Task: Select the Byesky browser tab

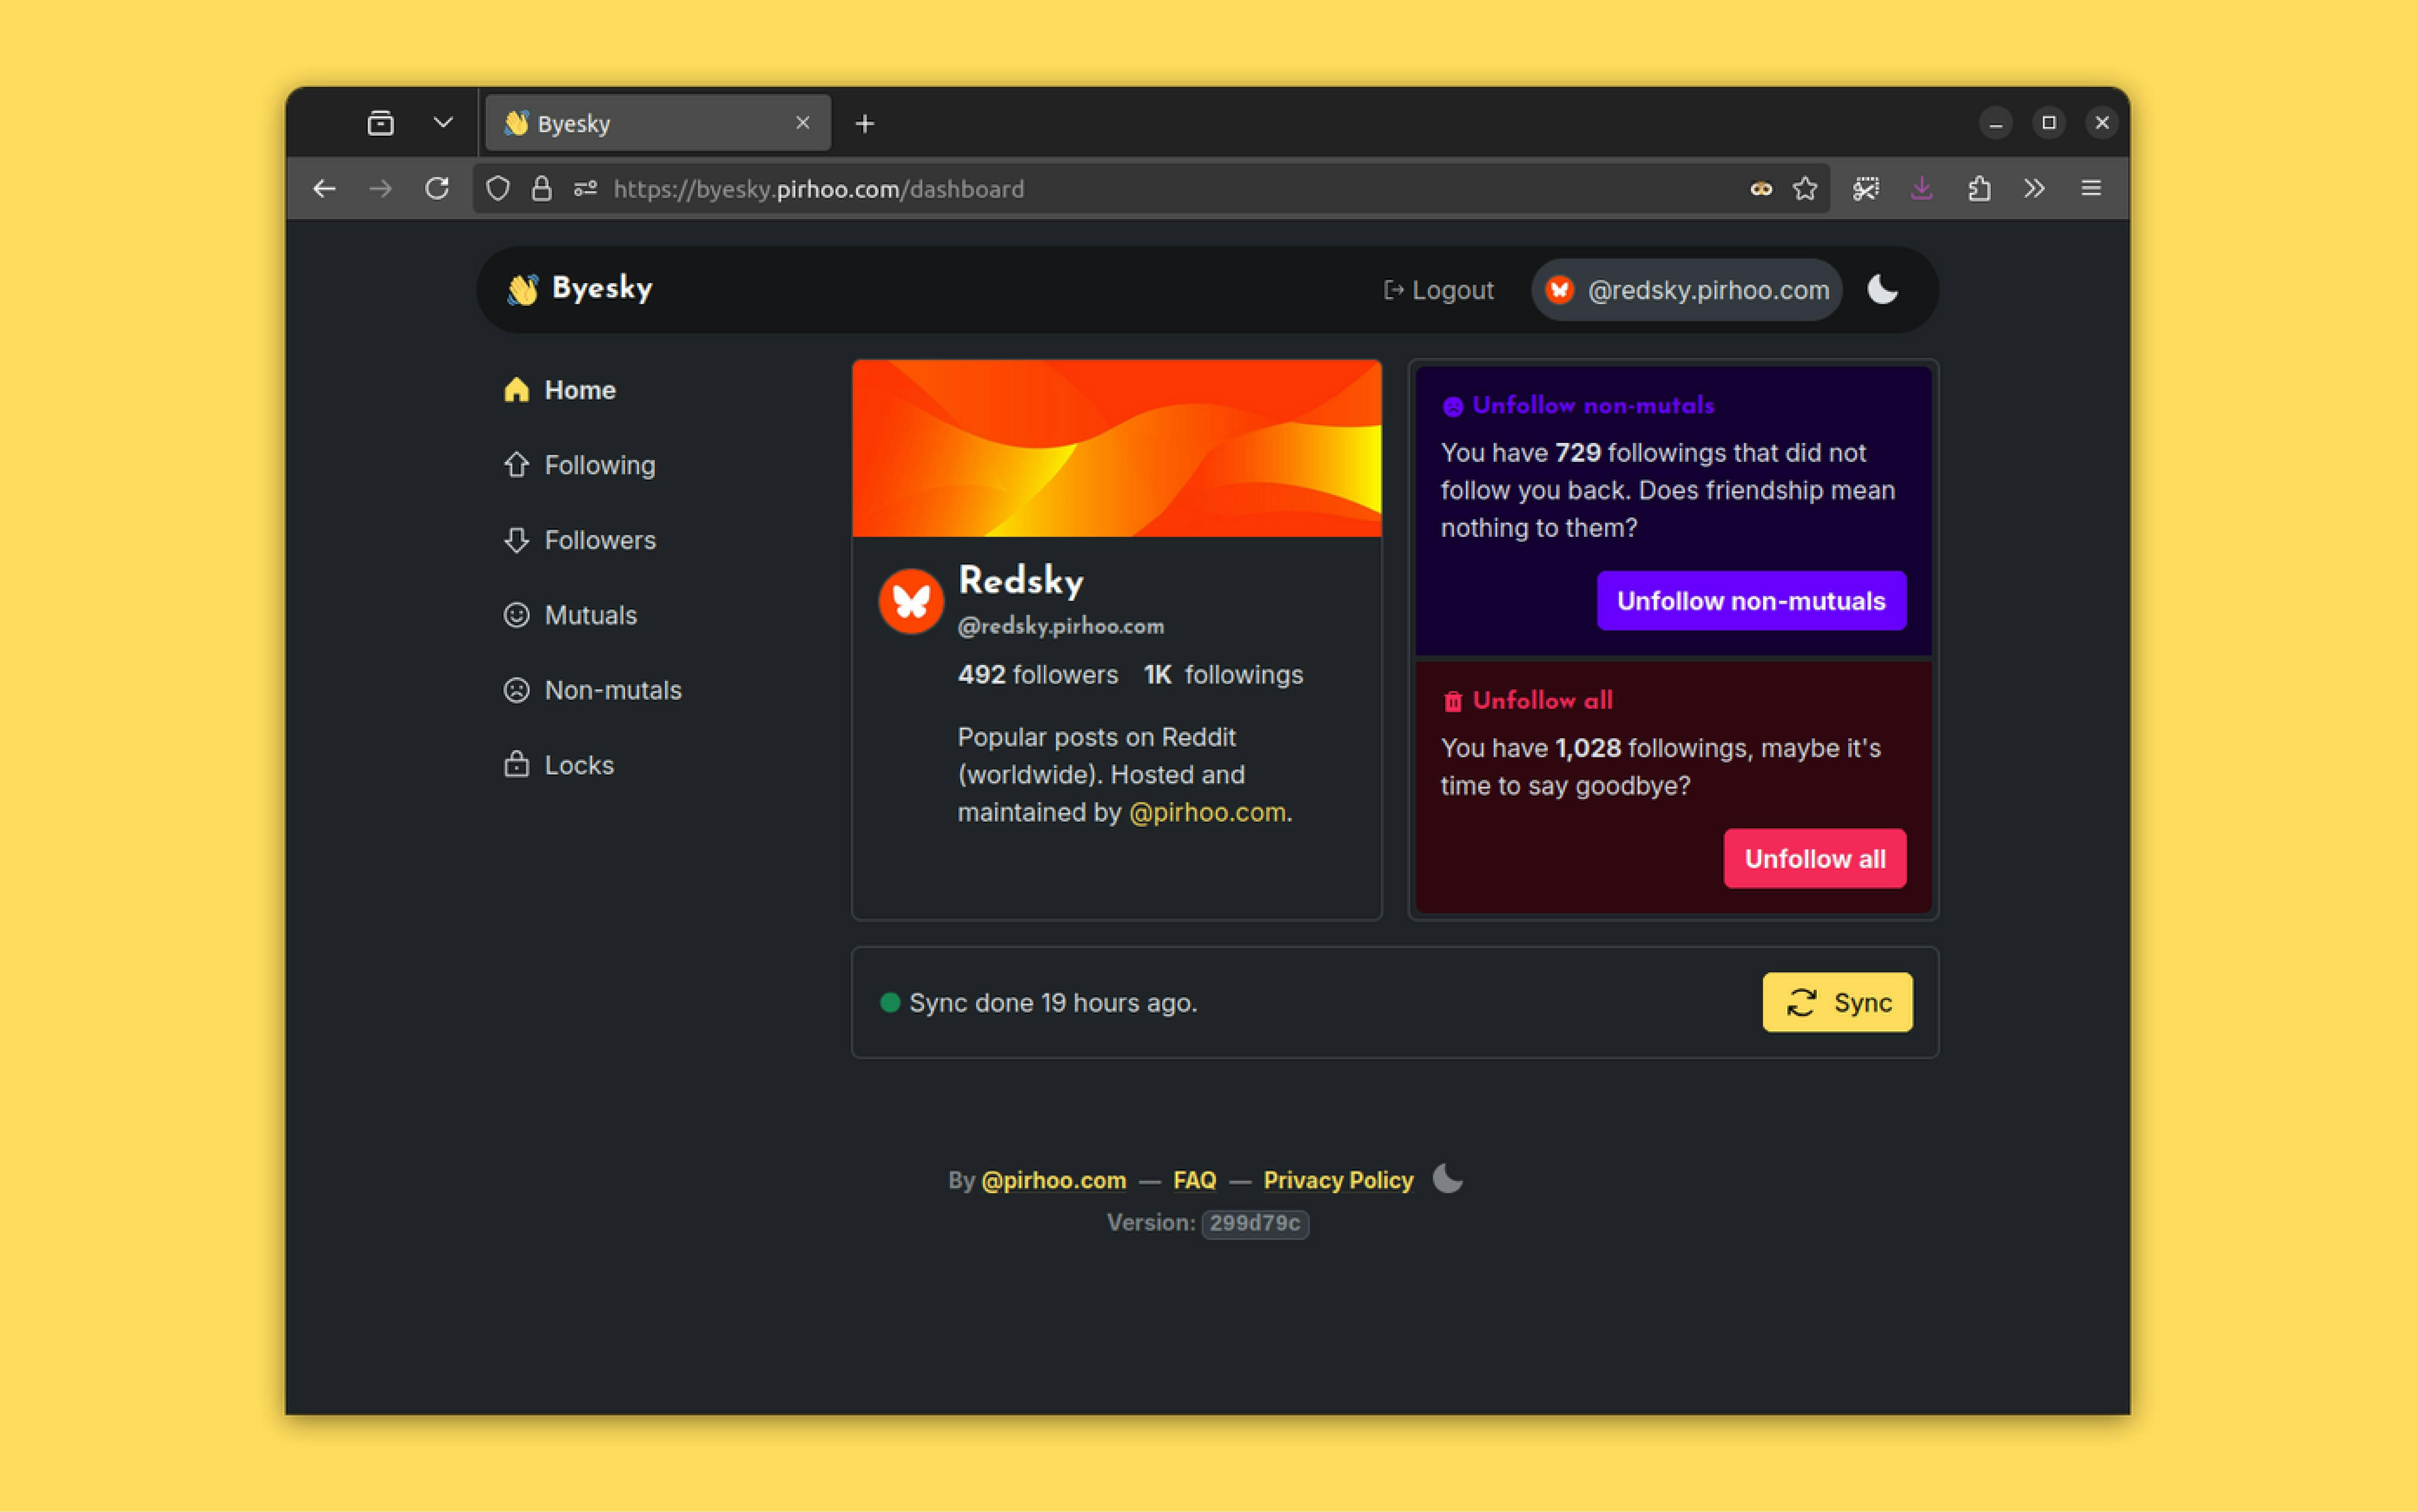Action: pyautogui.click(x=658, y=123)
